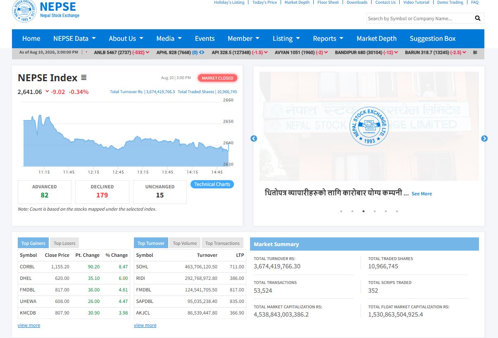
Task: Open Demo Trading link
Action: [450, 2]
